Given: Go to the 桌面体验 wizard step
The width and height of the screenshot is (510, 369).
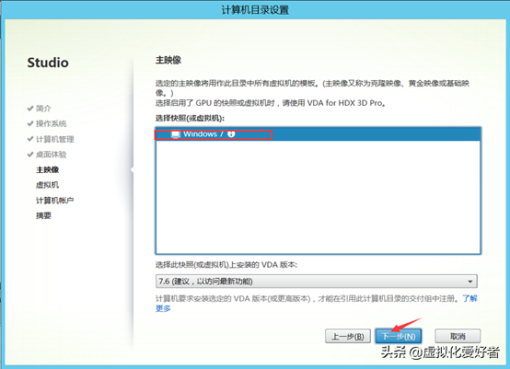Looking at the screenshot, I should [x=51, y=155].
